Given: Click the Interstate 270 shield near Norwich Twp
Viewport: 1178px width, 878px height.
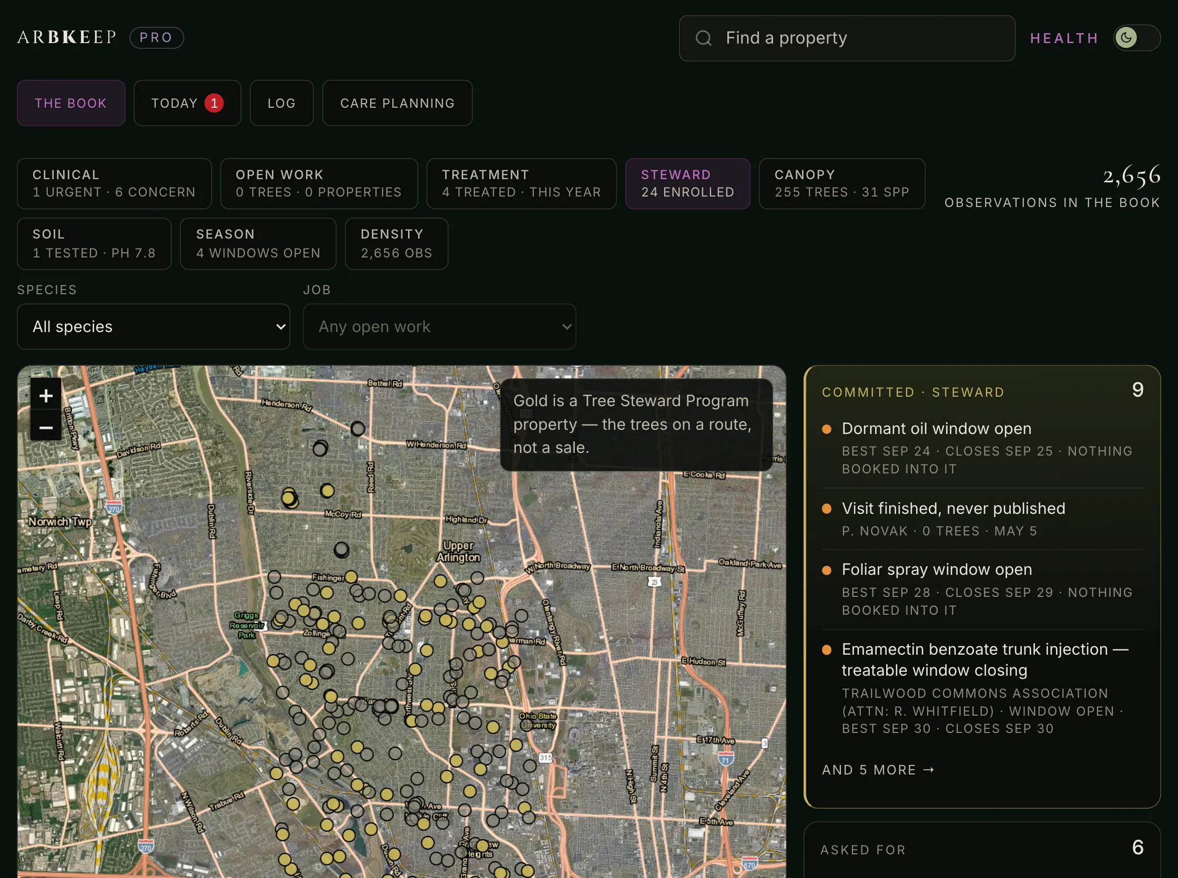Looking at the screenshot, I should [x=113, y=508].
